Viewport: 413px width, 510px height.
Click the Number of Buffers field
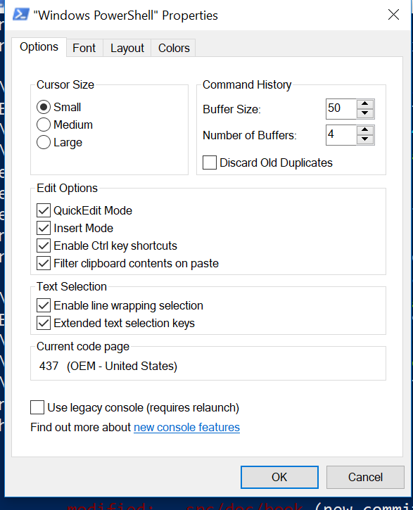[x=341, y=135]
